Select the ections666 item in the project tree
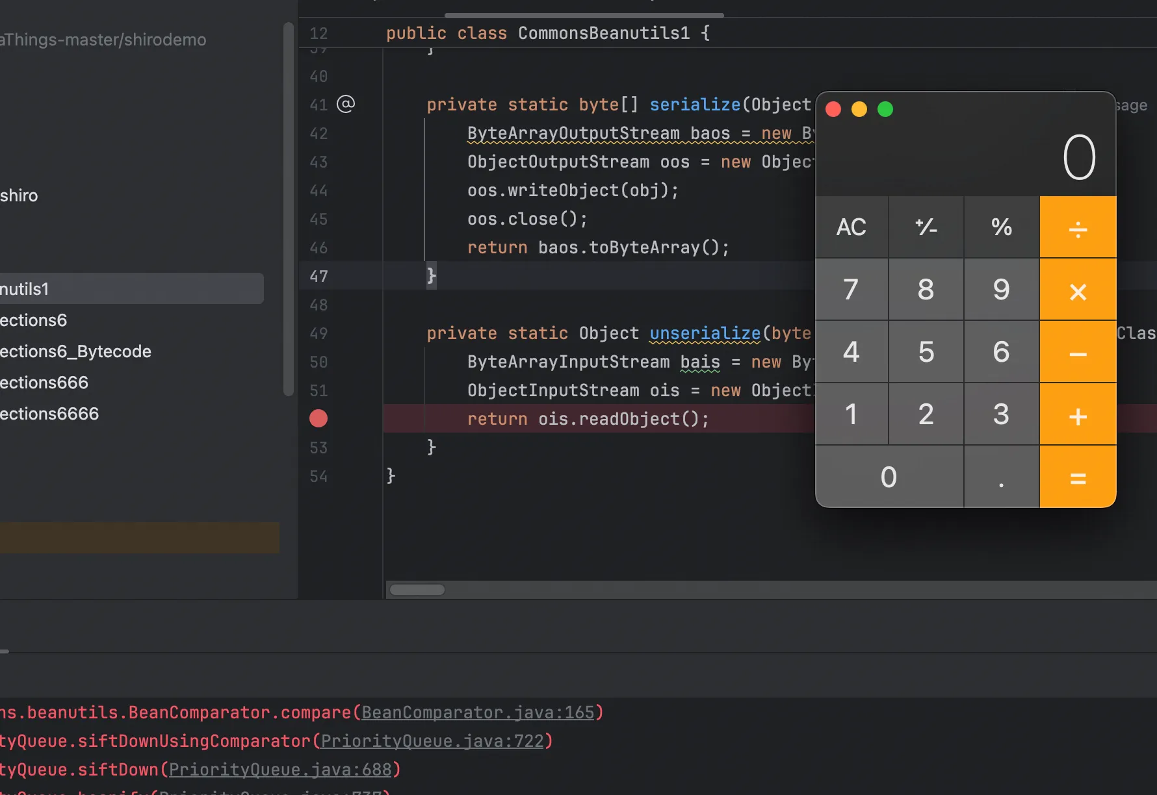1157x795 pixels. point(44,383)
